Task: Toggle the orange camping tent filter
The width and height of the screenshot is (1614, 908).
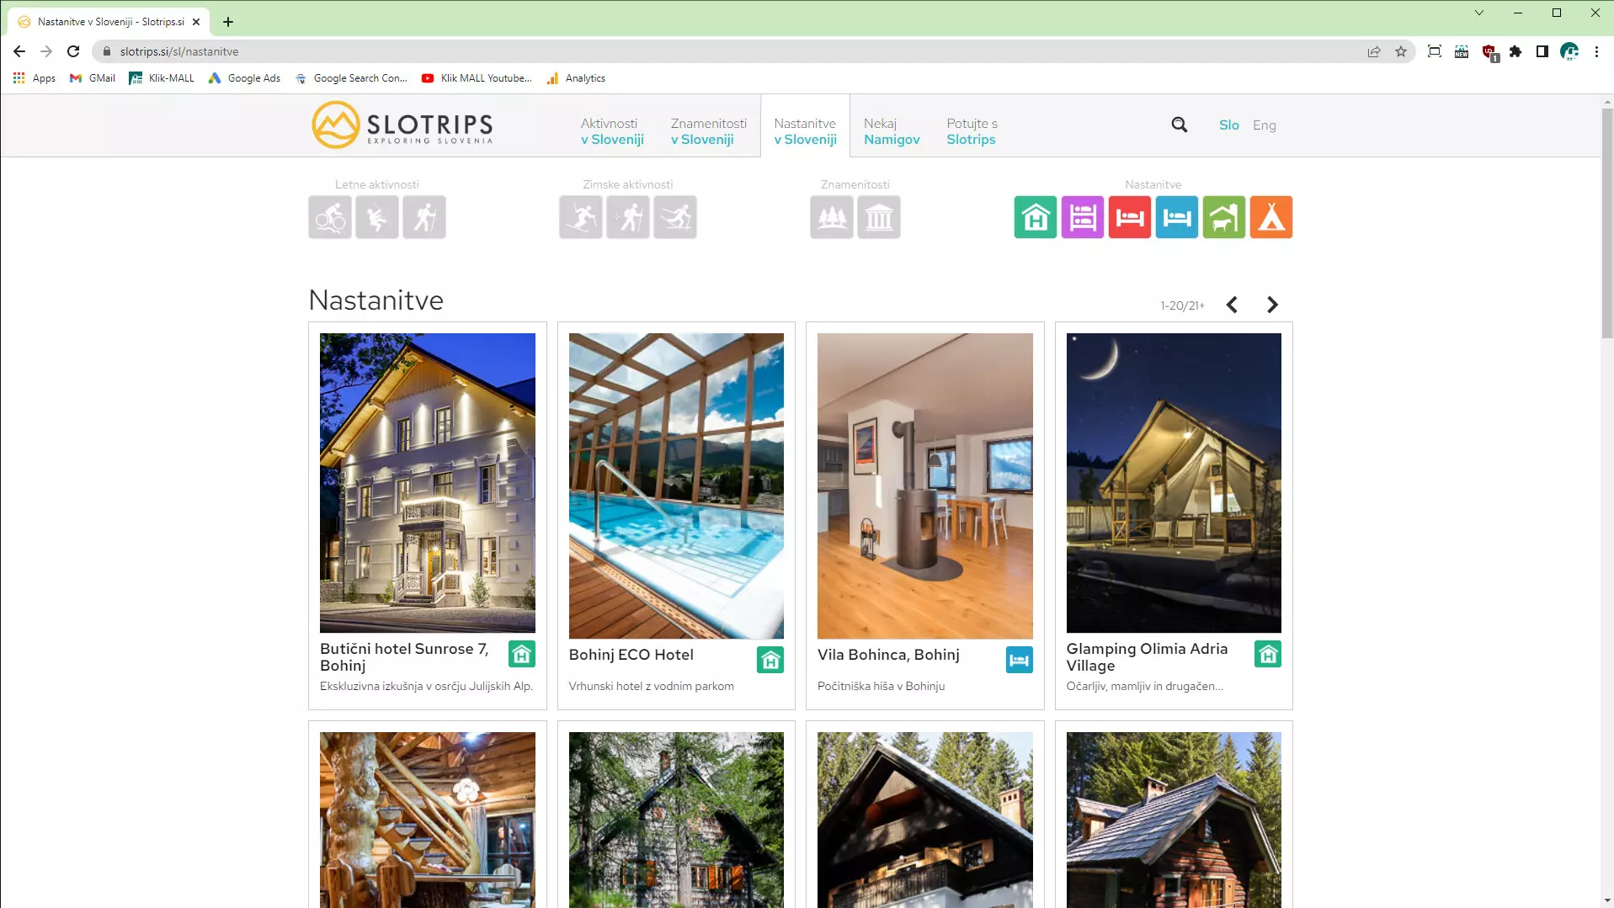Action: tap(1271, 218)
